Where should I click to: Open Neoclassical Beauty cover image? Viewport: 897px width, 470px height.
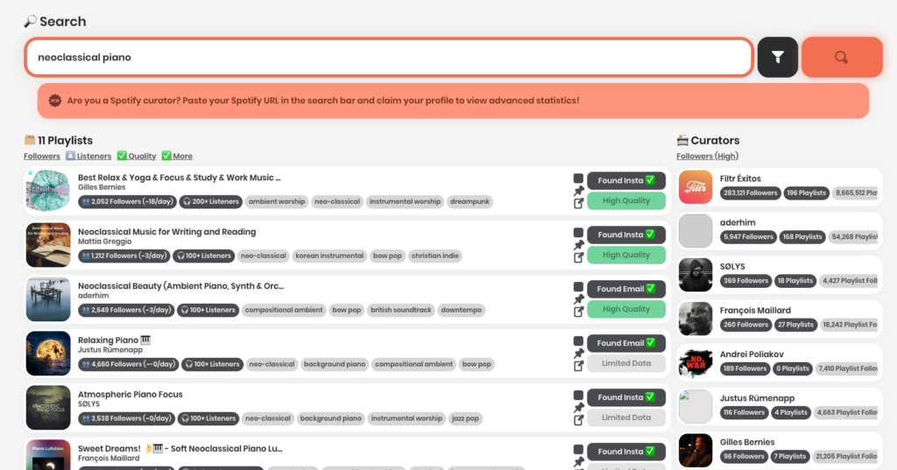click(48, 299)
